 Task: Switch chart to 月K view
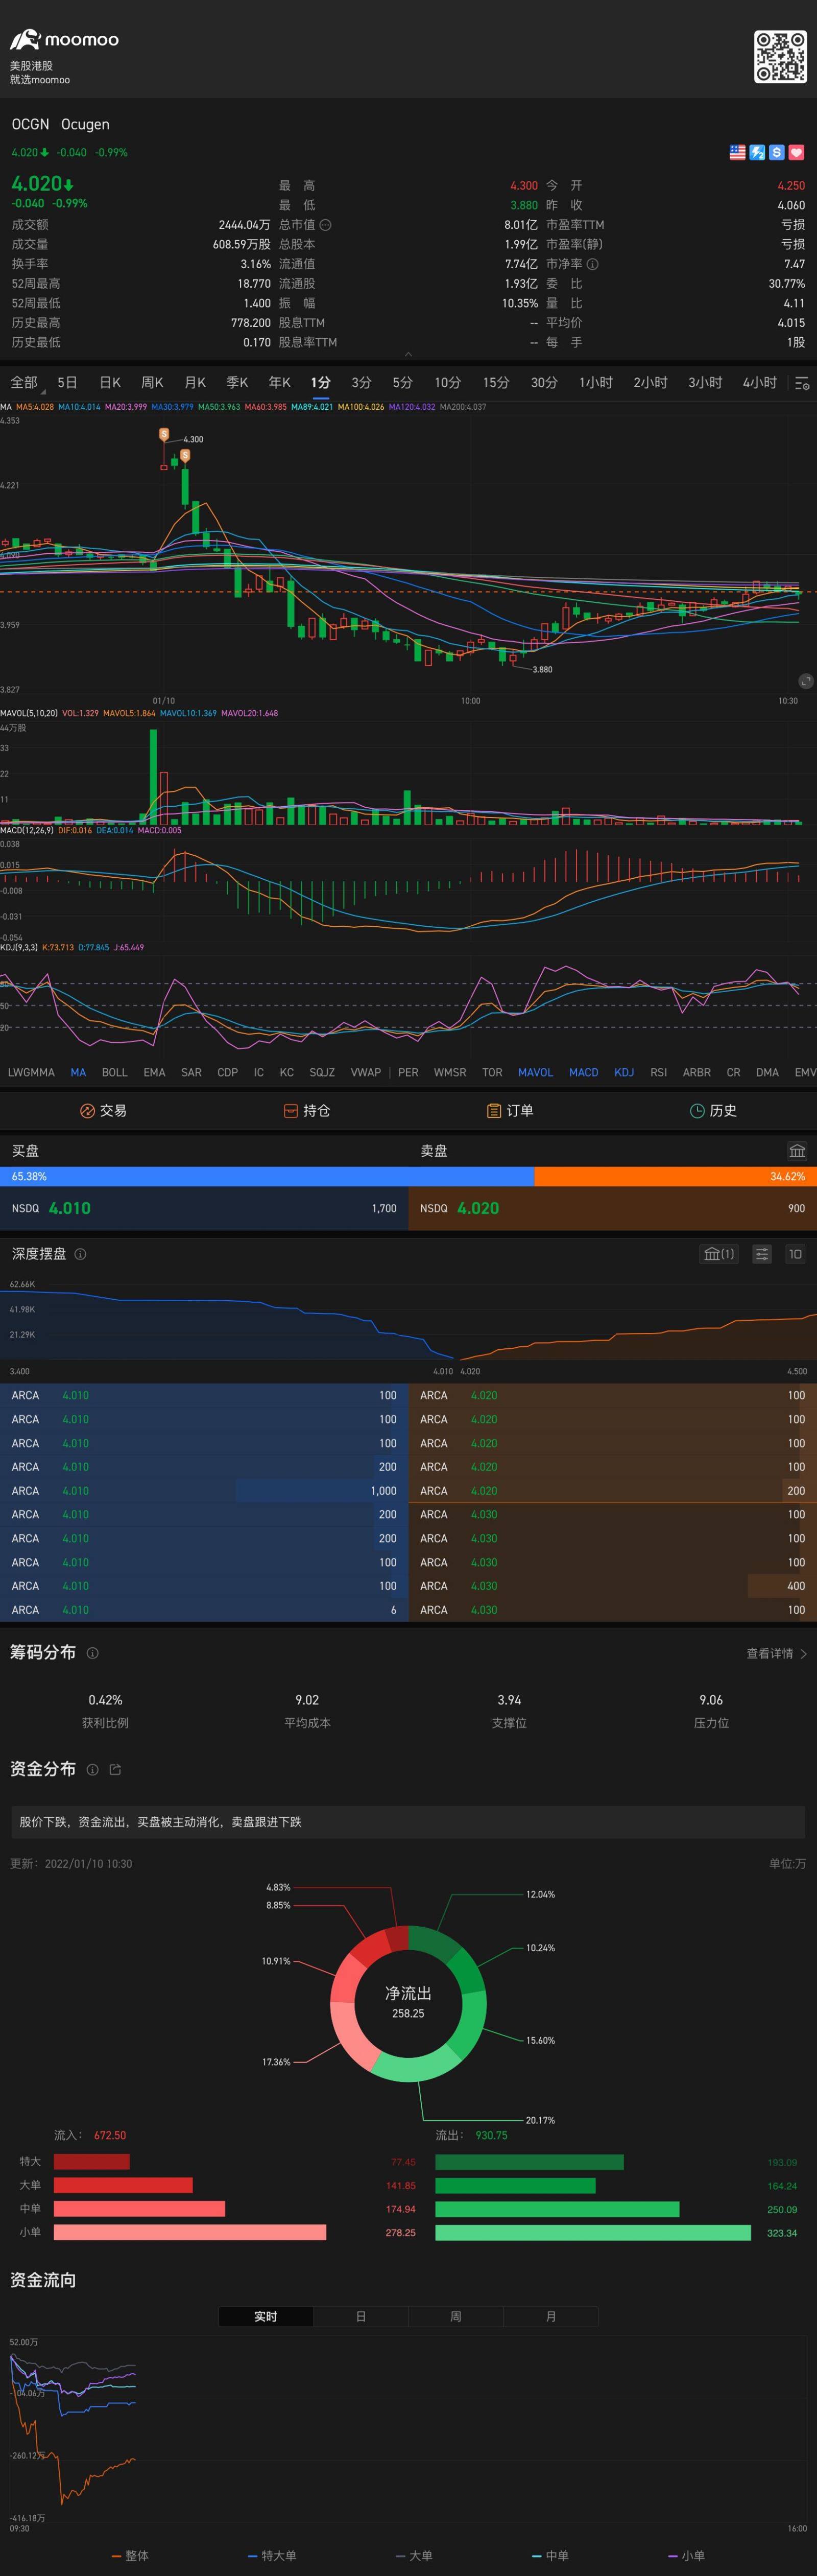195,383
